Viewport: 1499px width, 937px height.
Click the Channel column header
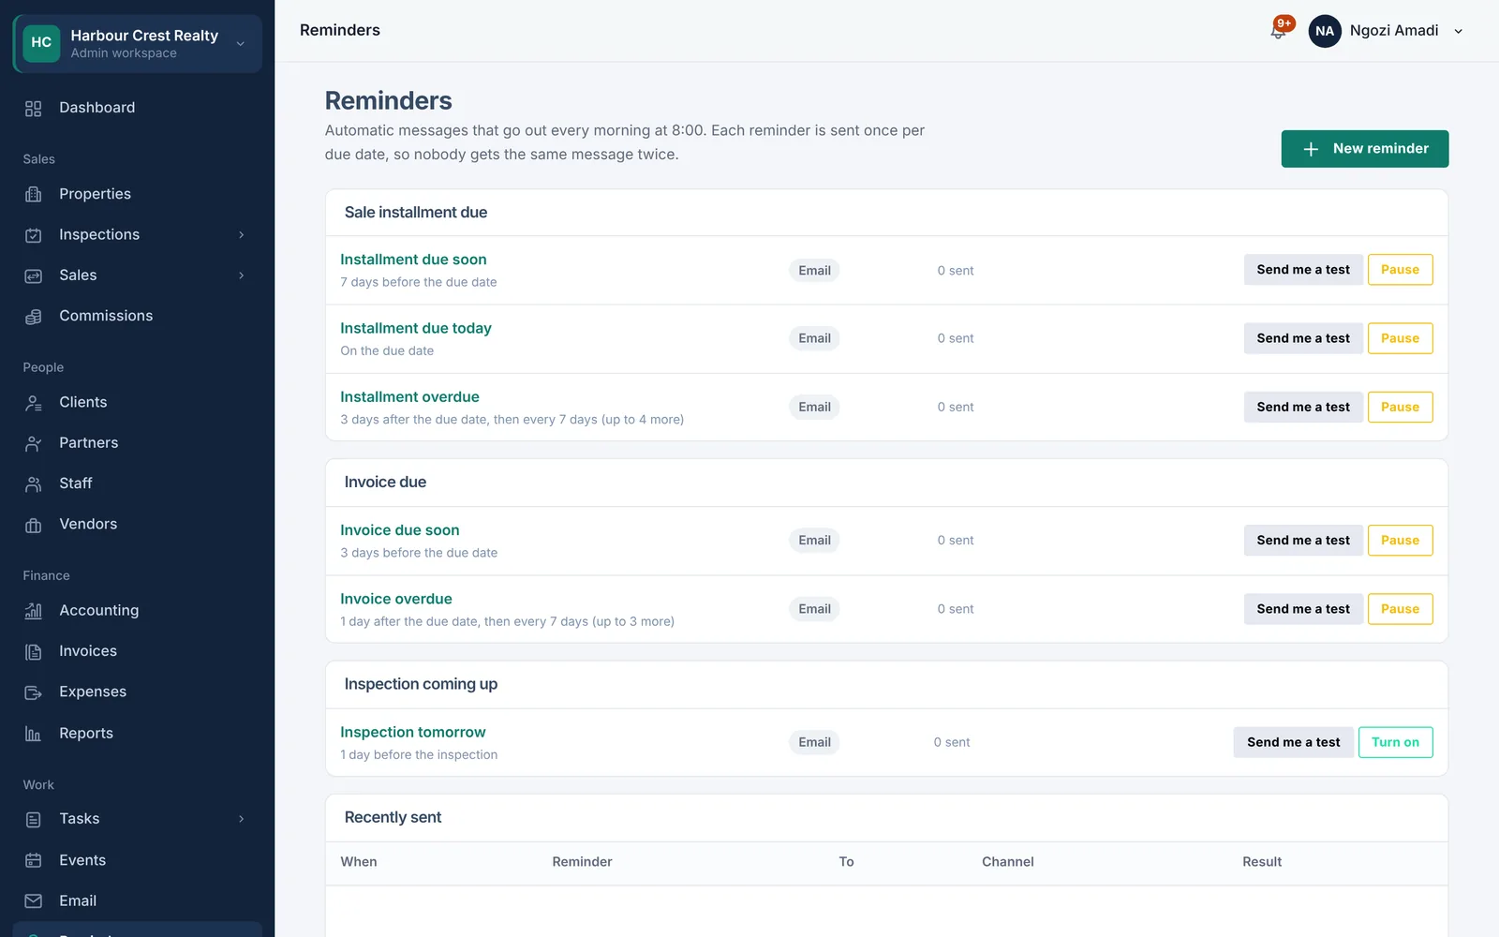point(1008,862)
